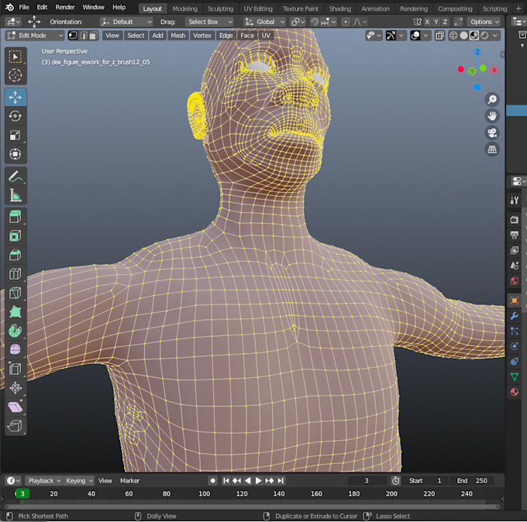Enable vertex select mode
This screenshot has width=527, height=522.
point(73,36)
